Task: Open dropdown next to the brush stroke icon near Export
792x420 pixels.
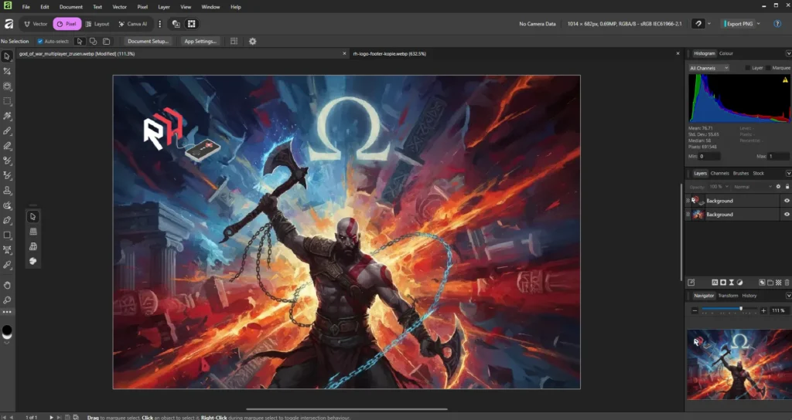Action: pos(709,24)
